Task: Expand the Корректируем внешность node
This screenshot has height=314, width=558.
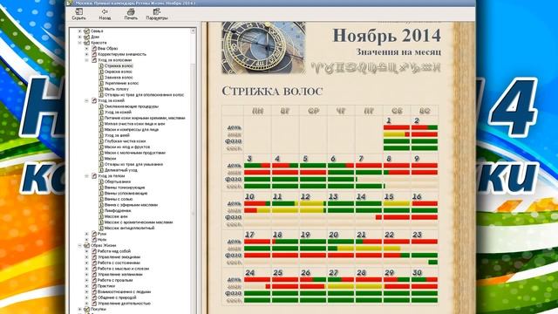Action: [86, 54]
